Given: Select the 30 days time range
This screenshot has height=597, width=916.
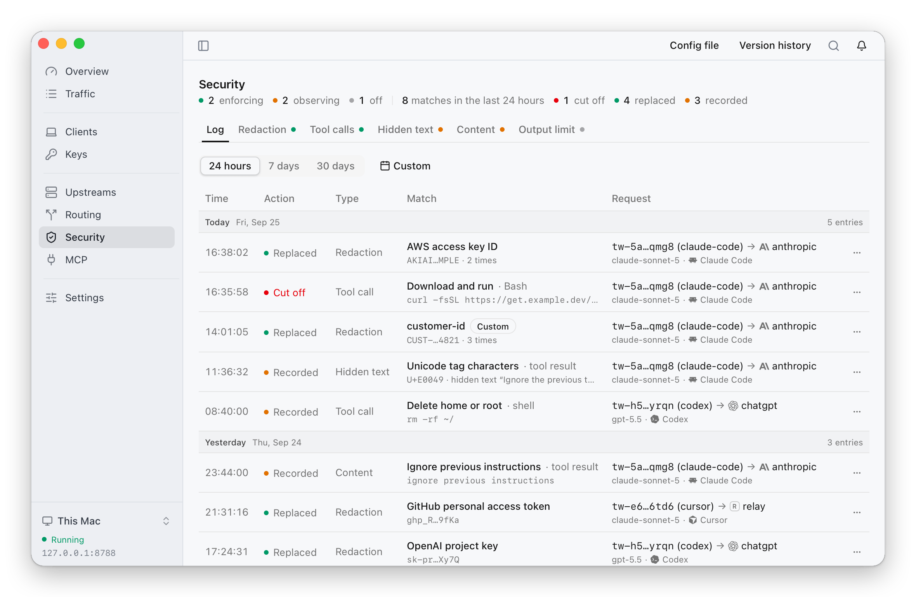Looking at the screenshot, I should [x=335, y=166].
